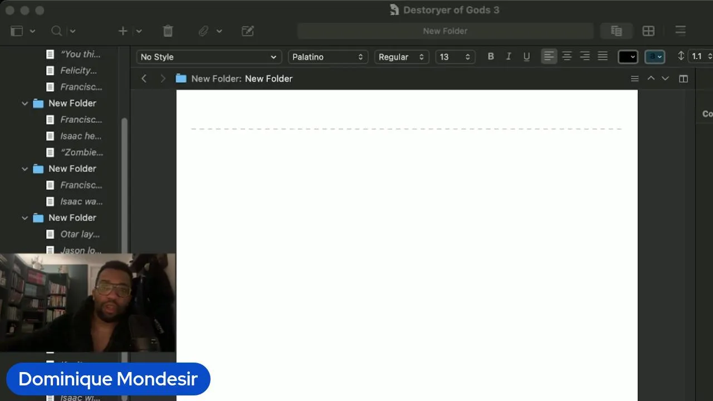Open the Regular font weight dropdown
This screenshot has height=401, width=713.
(402, 57)
